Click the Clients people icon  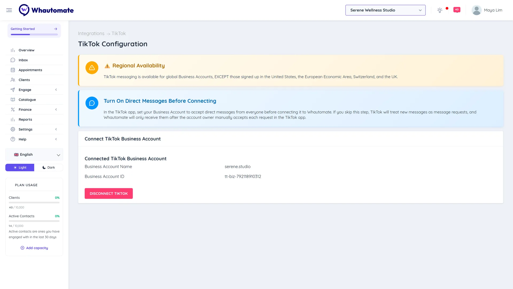pos(13,80)
